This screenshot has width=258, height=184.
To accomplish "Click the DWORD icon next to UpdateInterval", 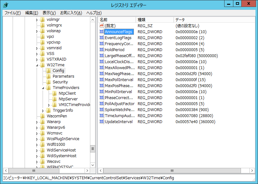I will pyautogui.click(x=101, y=122).
